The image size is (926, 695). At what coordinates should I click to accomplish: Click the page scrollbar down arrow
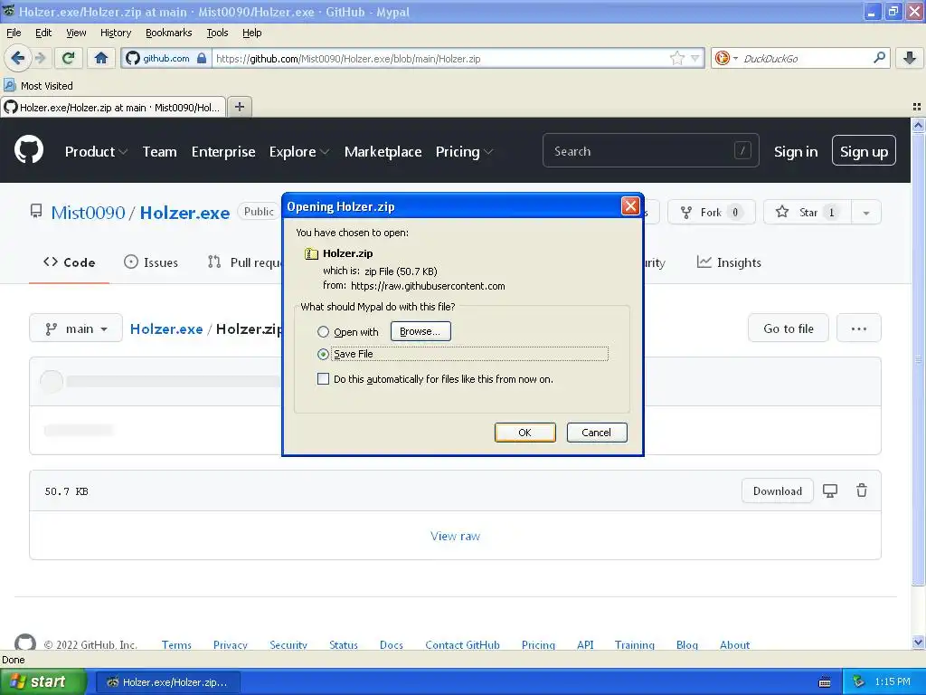[918, 643]
